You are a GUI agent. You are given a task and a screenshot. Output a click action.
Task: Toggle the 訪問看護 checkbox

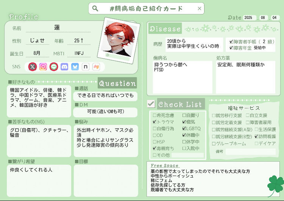(257, 136)
